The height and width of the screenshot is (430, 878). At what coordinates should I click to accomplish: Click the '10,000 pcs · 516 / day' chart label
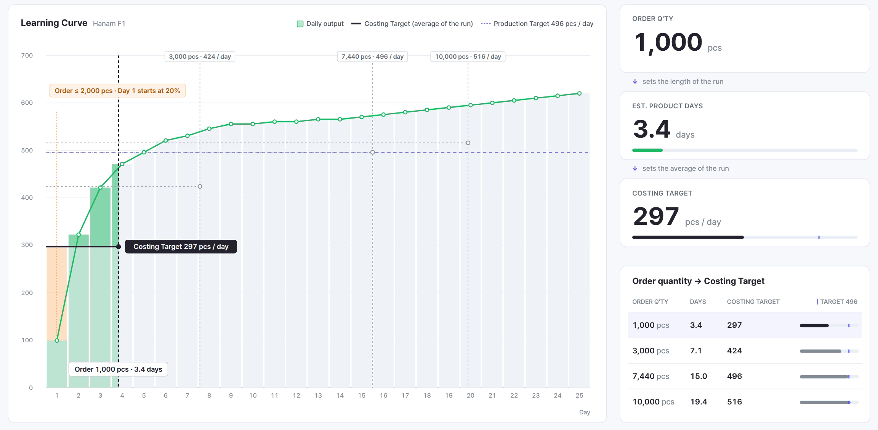click(x=468, y=56)
